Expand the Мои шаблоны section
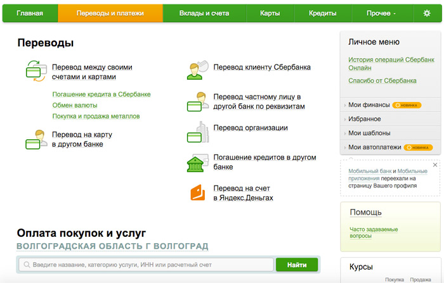Viewport: 444px width, 283px height. click(369, 133)
